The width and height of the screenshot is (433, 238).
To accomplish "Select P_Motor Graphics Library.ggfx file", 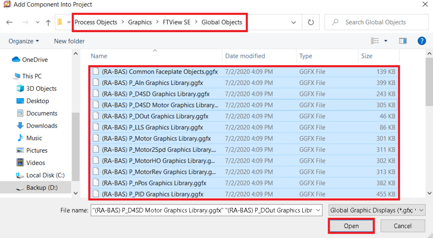I will point(244,139).
